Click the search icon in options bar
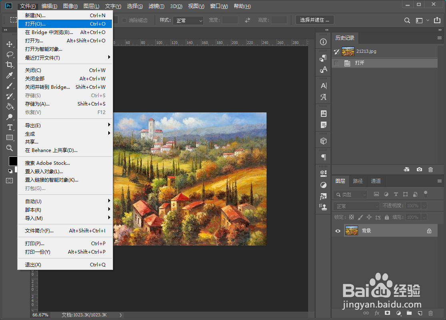Viewport: 446px width, 320px height. point(407,20)
